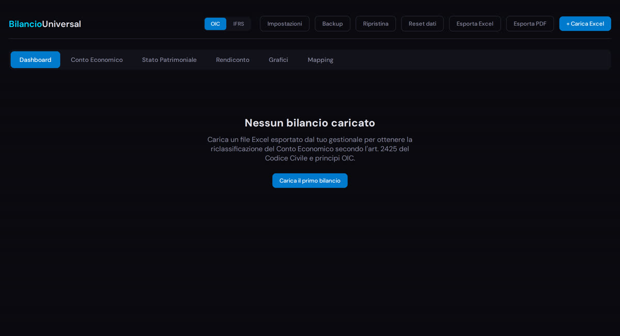This screenshot has width=620, height=336.
Task: Open the Mapping configuration tab
Action: 320,59
